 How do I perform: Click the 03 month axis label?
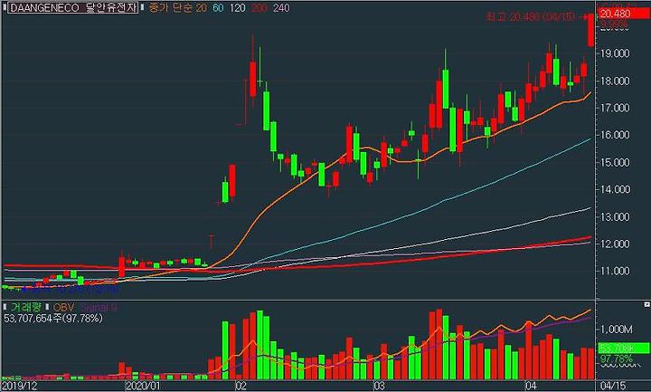point(378,386)
